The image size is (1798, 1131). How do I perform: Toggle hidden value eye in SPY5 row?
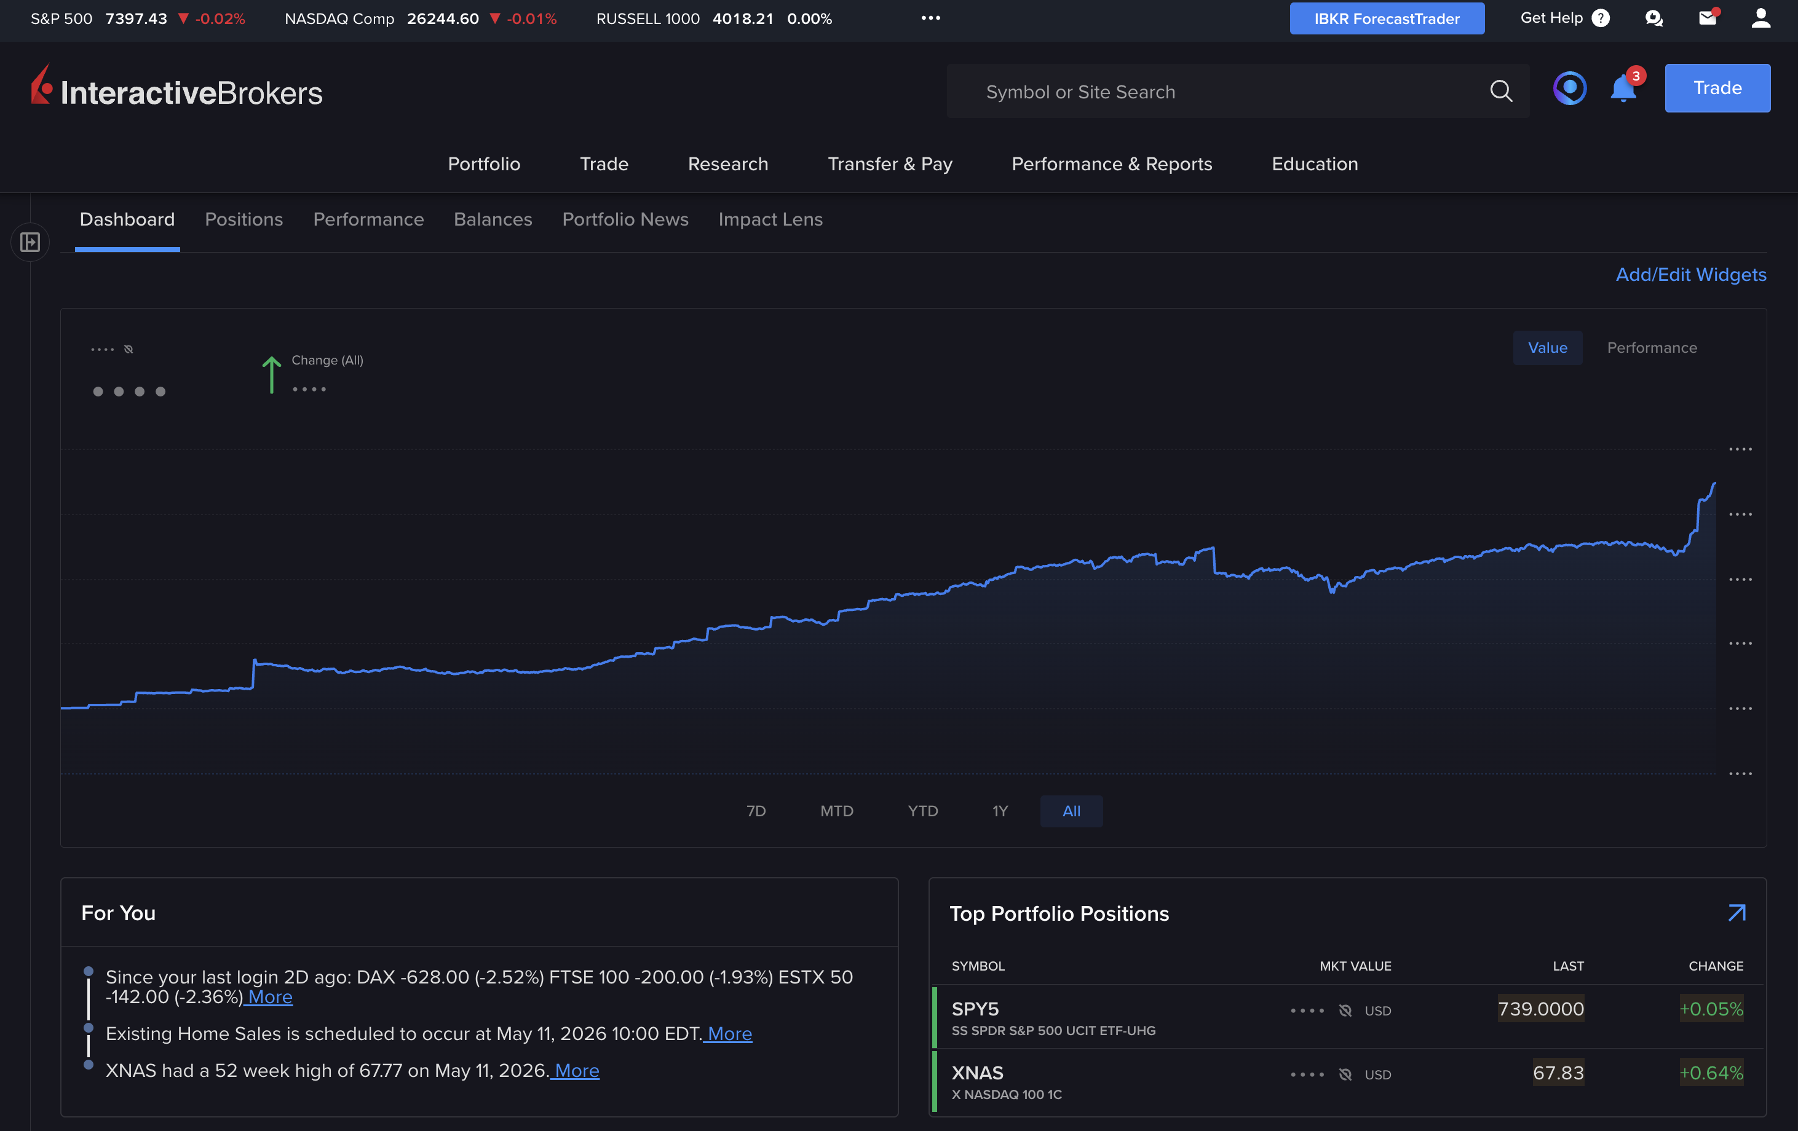tap(1345, 1010)
